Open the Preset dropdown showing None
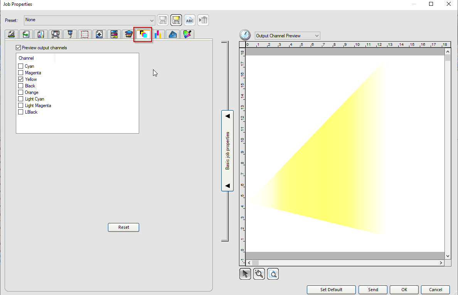458x295 pixels. (89, 20)
